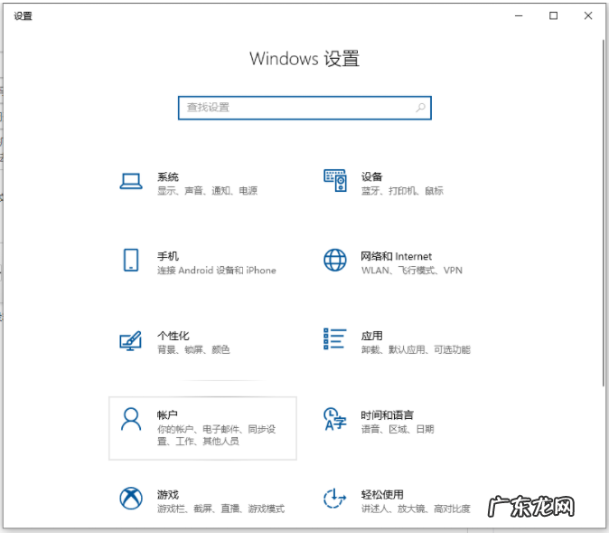Image resolution: width=609 pixels, height=533 pixels.
Task: Open the 帐户 settings title
Action: (167, 415)
